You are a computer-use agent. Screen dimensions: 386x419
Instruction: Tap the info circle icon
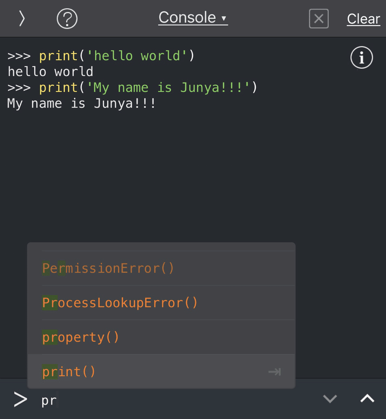tap(361, 57)
